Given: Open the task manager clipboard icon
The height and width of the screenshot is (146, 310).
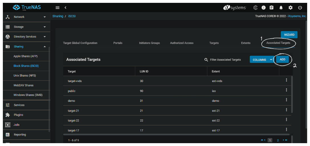Looking at the screenshot, I should coord(272,8).
